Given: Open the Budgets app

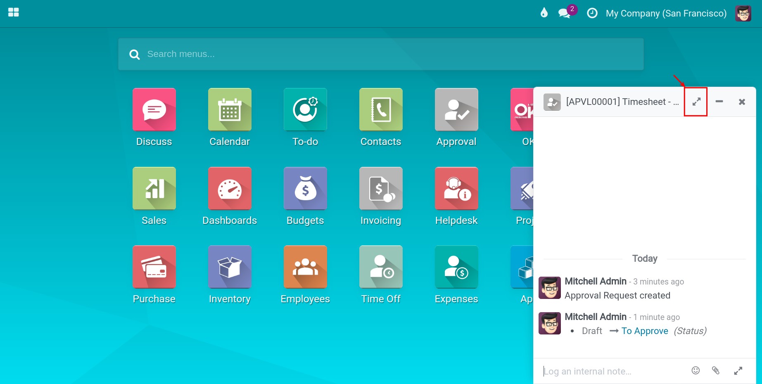Looking at the screenshot, I should click(x=305, y=188).
